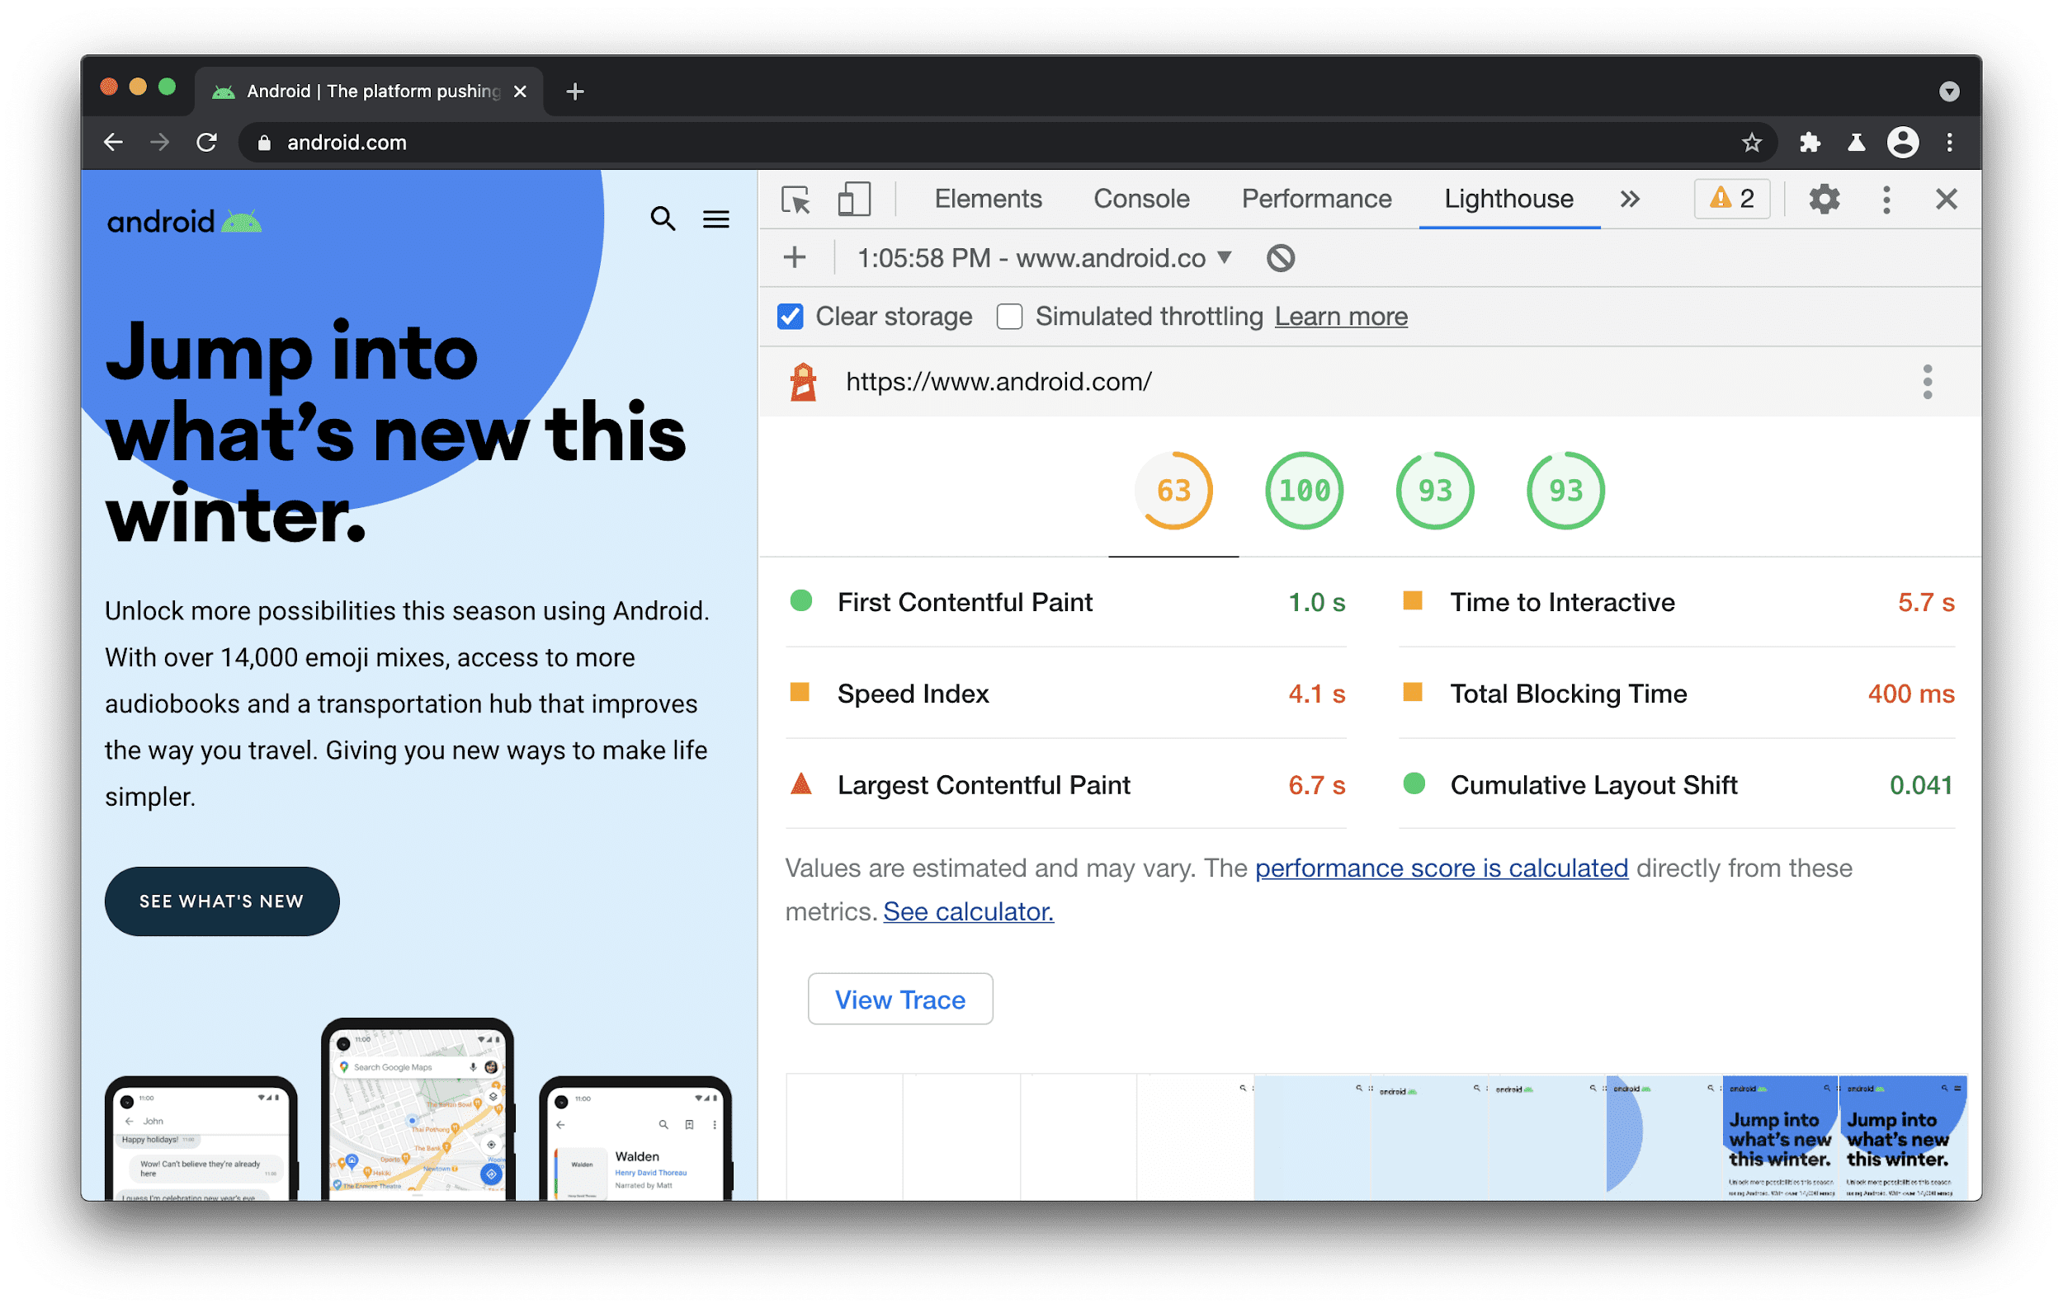Click the device toggle icon in DevTools
2063x1308 pixels.
click(852, 197)
